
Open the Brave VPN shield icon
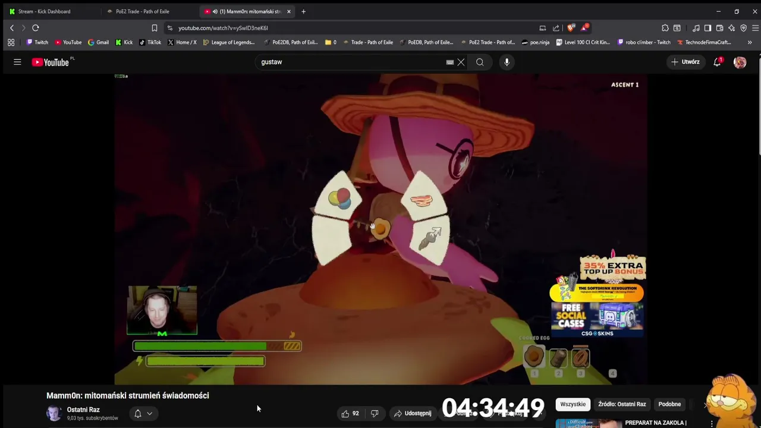(743, 28)
